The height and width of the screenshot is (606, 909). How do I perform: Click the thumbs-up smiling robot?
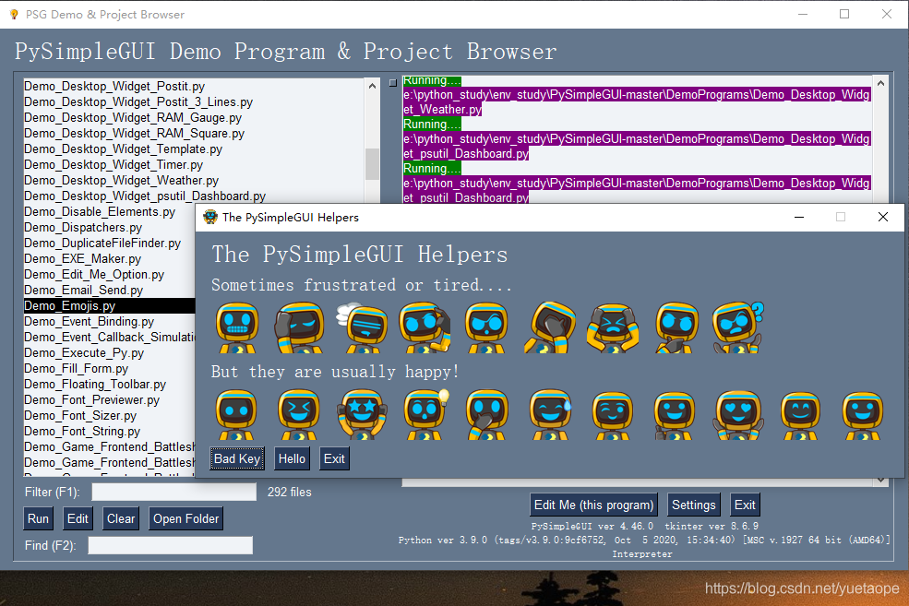tap(675, 415)
